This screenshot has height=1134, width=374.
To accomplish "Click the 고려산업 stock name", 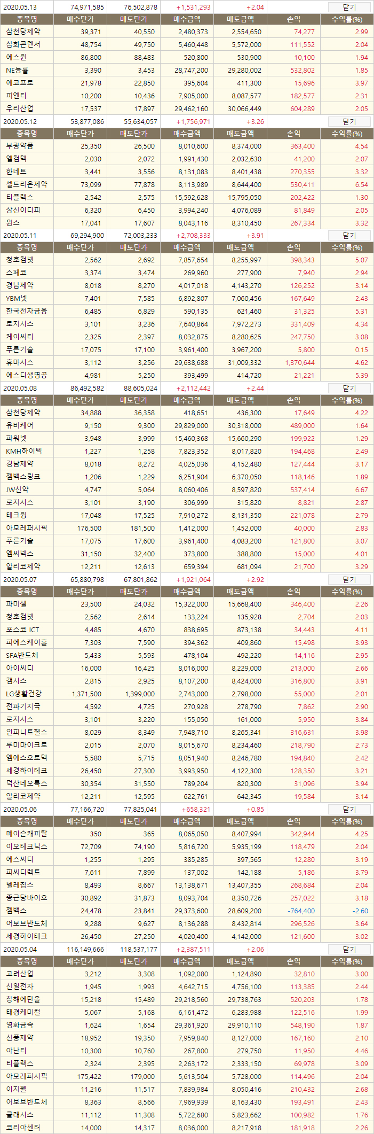I will pyautogui.click(x=20, y=973).
